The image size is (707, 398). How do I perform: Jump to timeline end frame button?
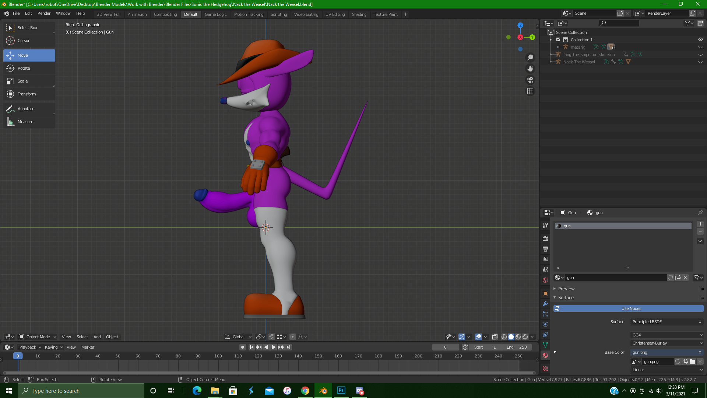[289, 347]
